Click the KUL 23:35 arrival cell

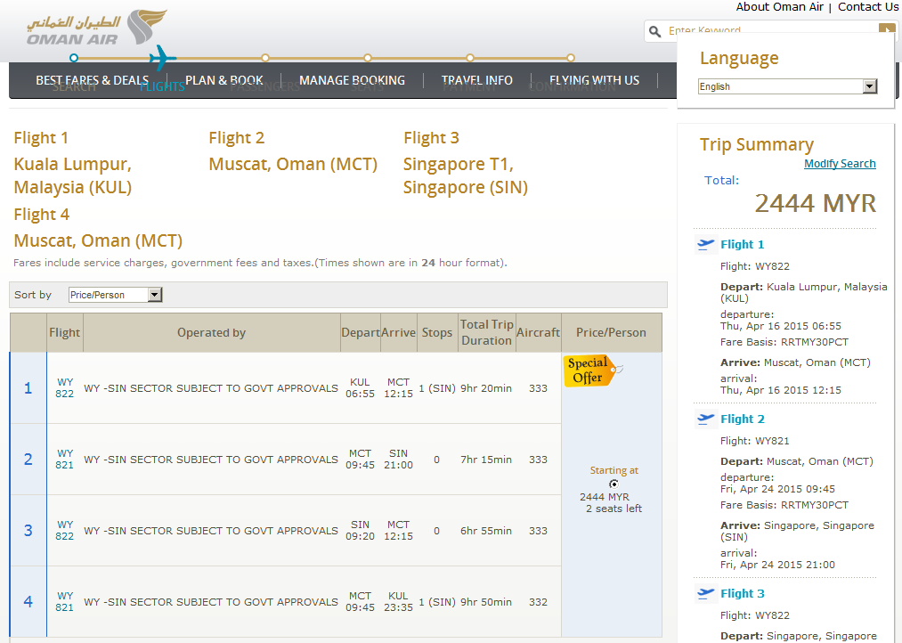tap(398, 602)
